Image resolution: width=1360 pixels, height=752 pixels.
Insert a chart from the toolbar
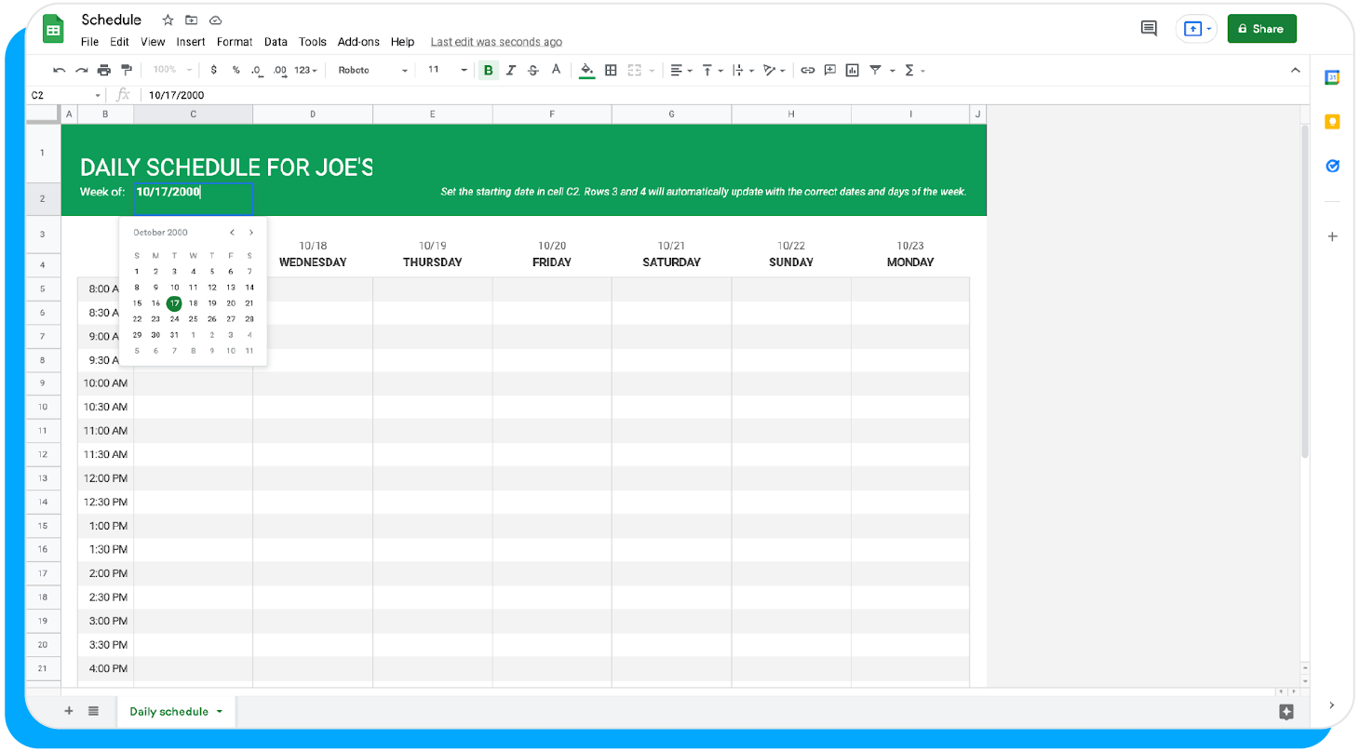point(852,71)
